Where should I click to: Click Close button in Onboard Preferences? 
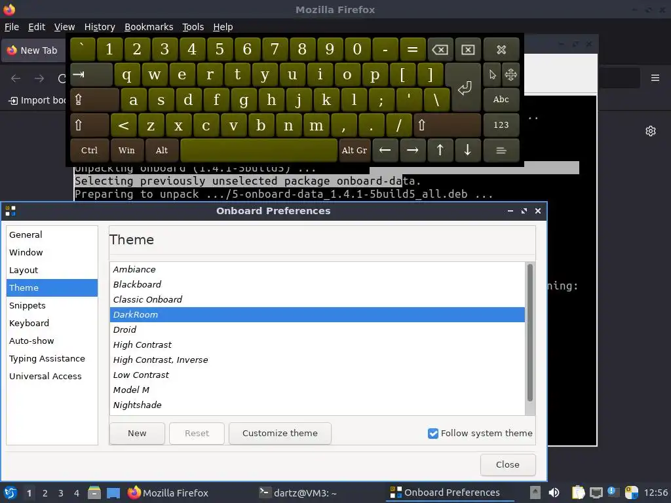pos(508,464)
